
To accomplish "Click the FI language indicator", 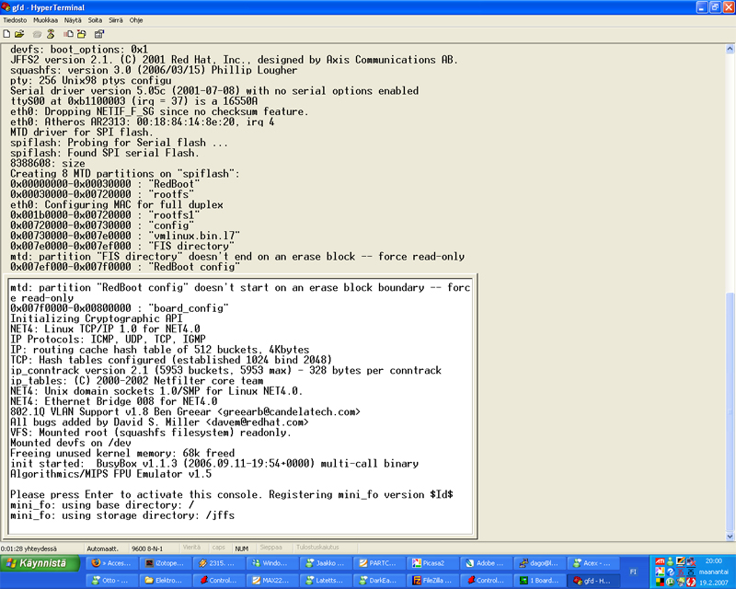I will [x=633, y=572].
